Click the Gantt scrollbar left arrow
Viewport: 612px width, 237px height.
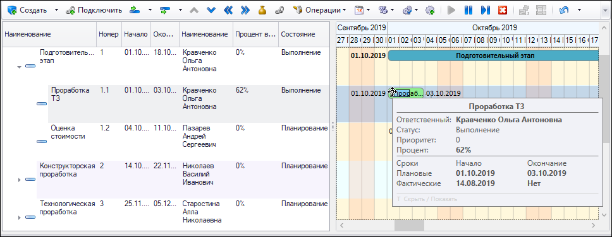click(342, 225)
